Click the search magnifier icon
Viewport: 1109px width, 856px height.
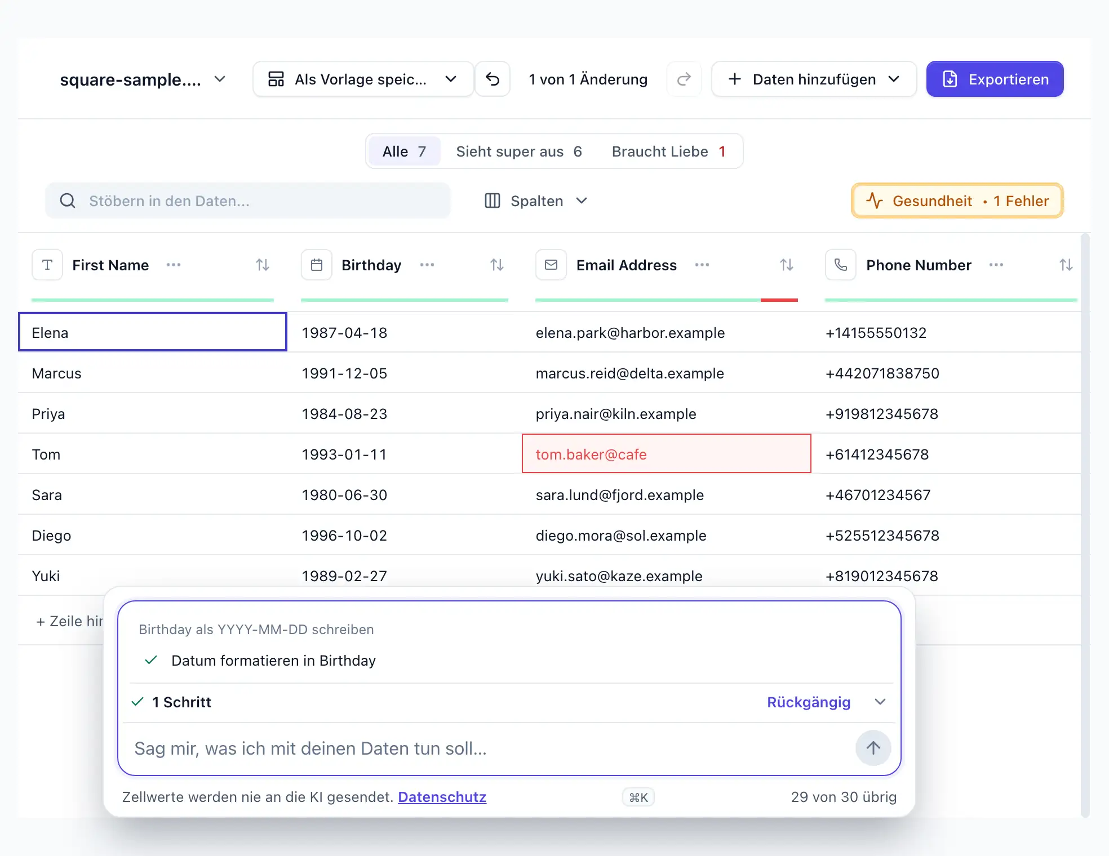[x=68, y=200]
